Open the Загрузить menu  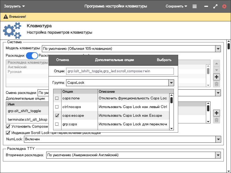coord(14,6)
